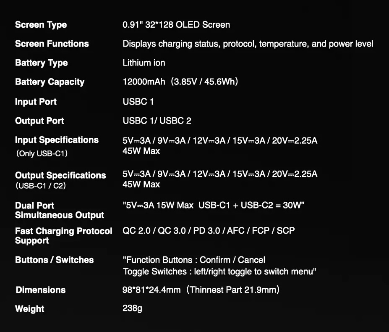Viewport: 389px width, 332px height.
Task: Click the "Displays charging status" description text
Action: pyautogui.click(x=248, y=44)
